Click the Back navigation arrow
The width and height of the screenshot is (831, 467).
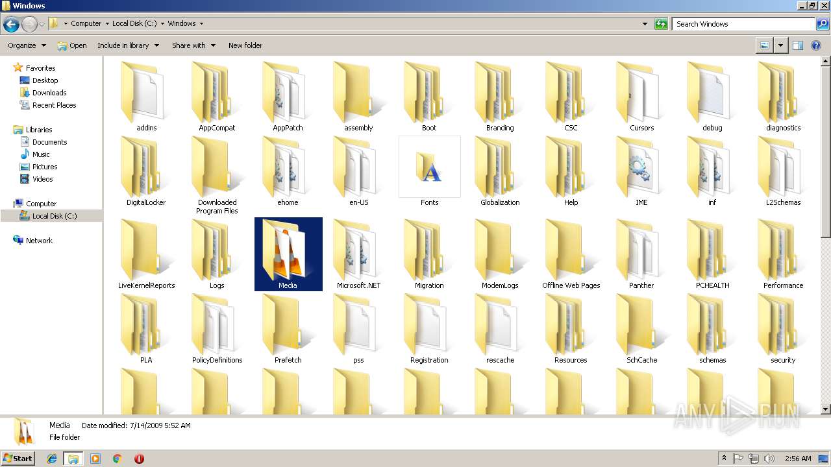(x=11, y=25)
